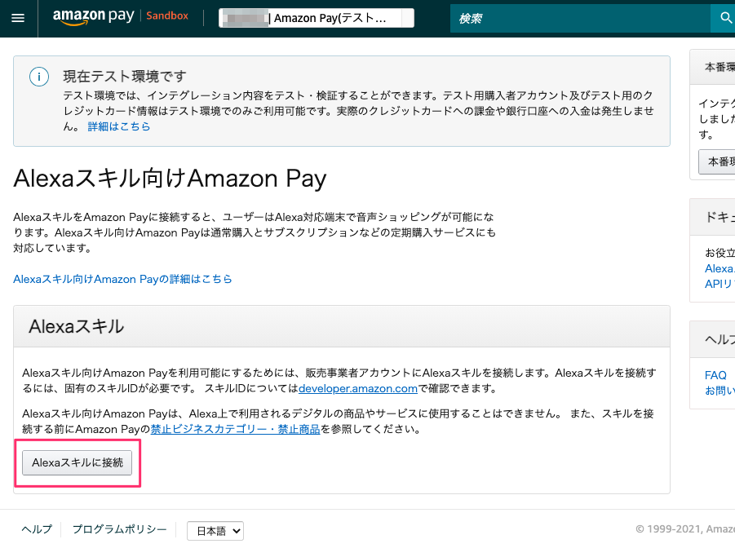The height and width of the screenshot is (557, 735).
Task: Select ヘルプ in the footer
Action: click(36, 529)
